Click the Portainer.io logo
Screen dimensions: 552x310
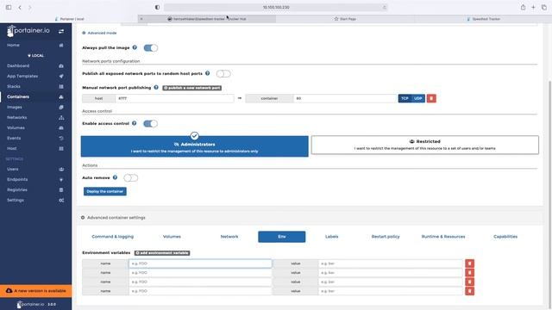pyautogui.click(x=28, y=31)
